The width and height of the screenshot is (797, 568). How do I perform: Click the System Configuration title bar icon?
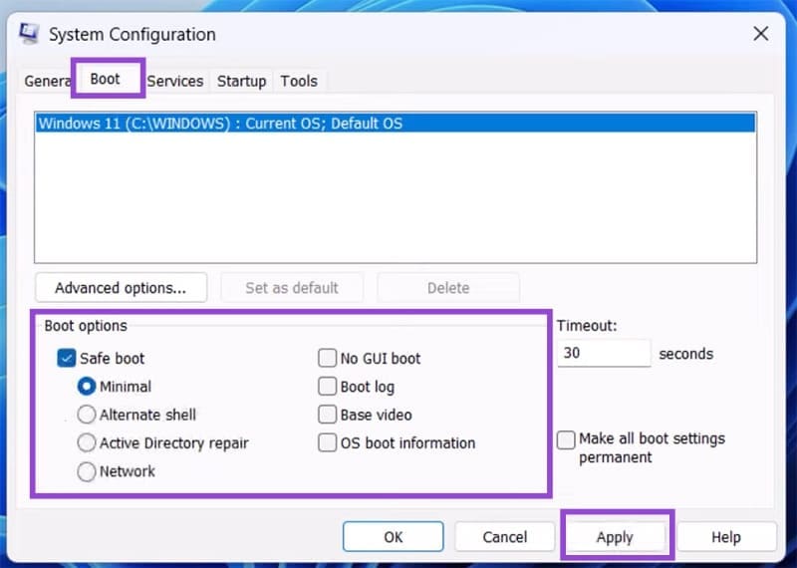pos(29,34)
